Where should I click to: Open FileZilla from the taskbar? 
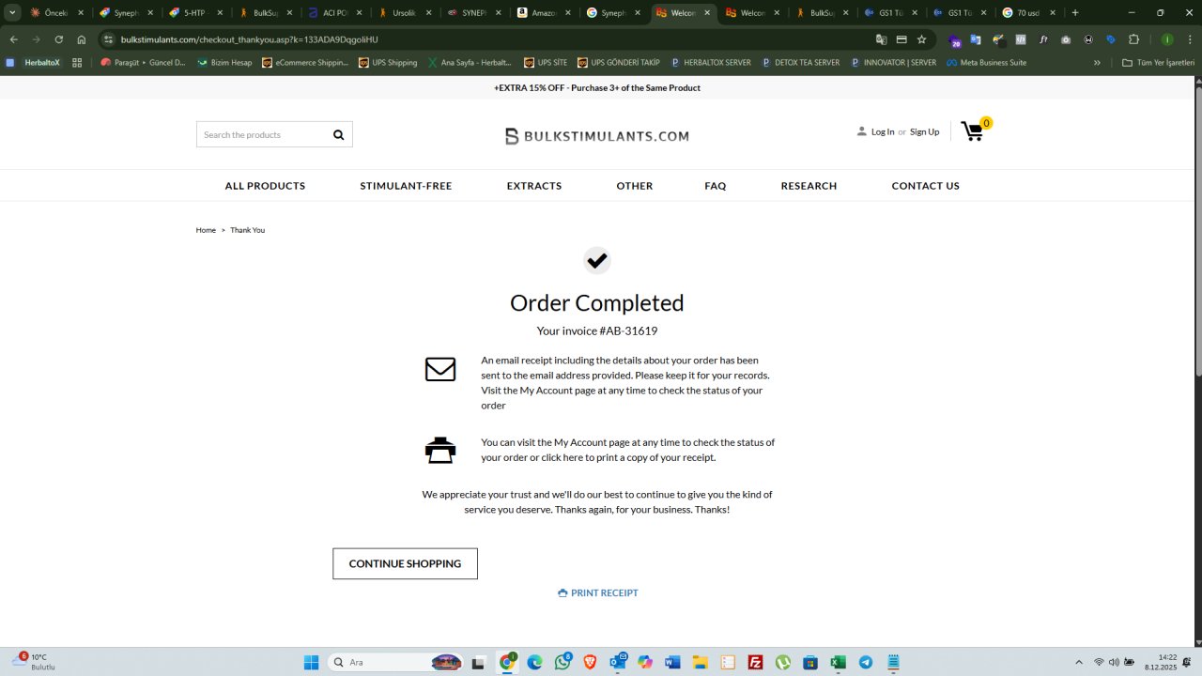click(x=755, y=662)
